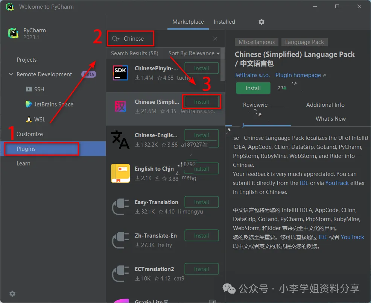The image size is (371, 303).
Task: Click the Miscellaneous tag
Action: pyautogui.click(x=257, y=42)
